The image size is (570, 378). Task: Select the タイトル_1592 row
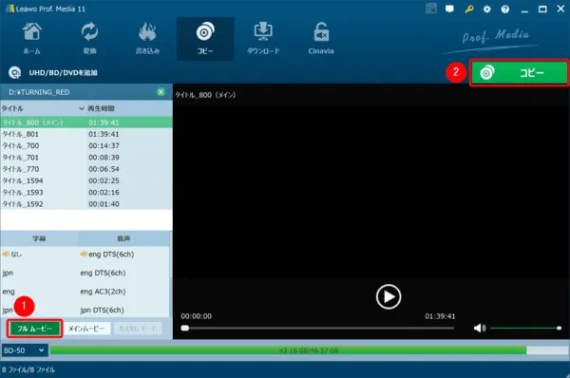coord(86,204)
